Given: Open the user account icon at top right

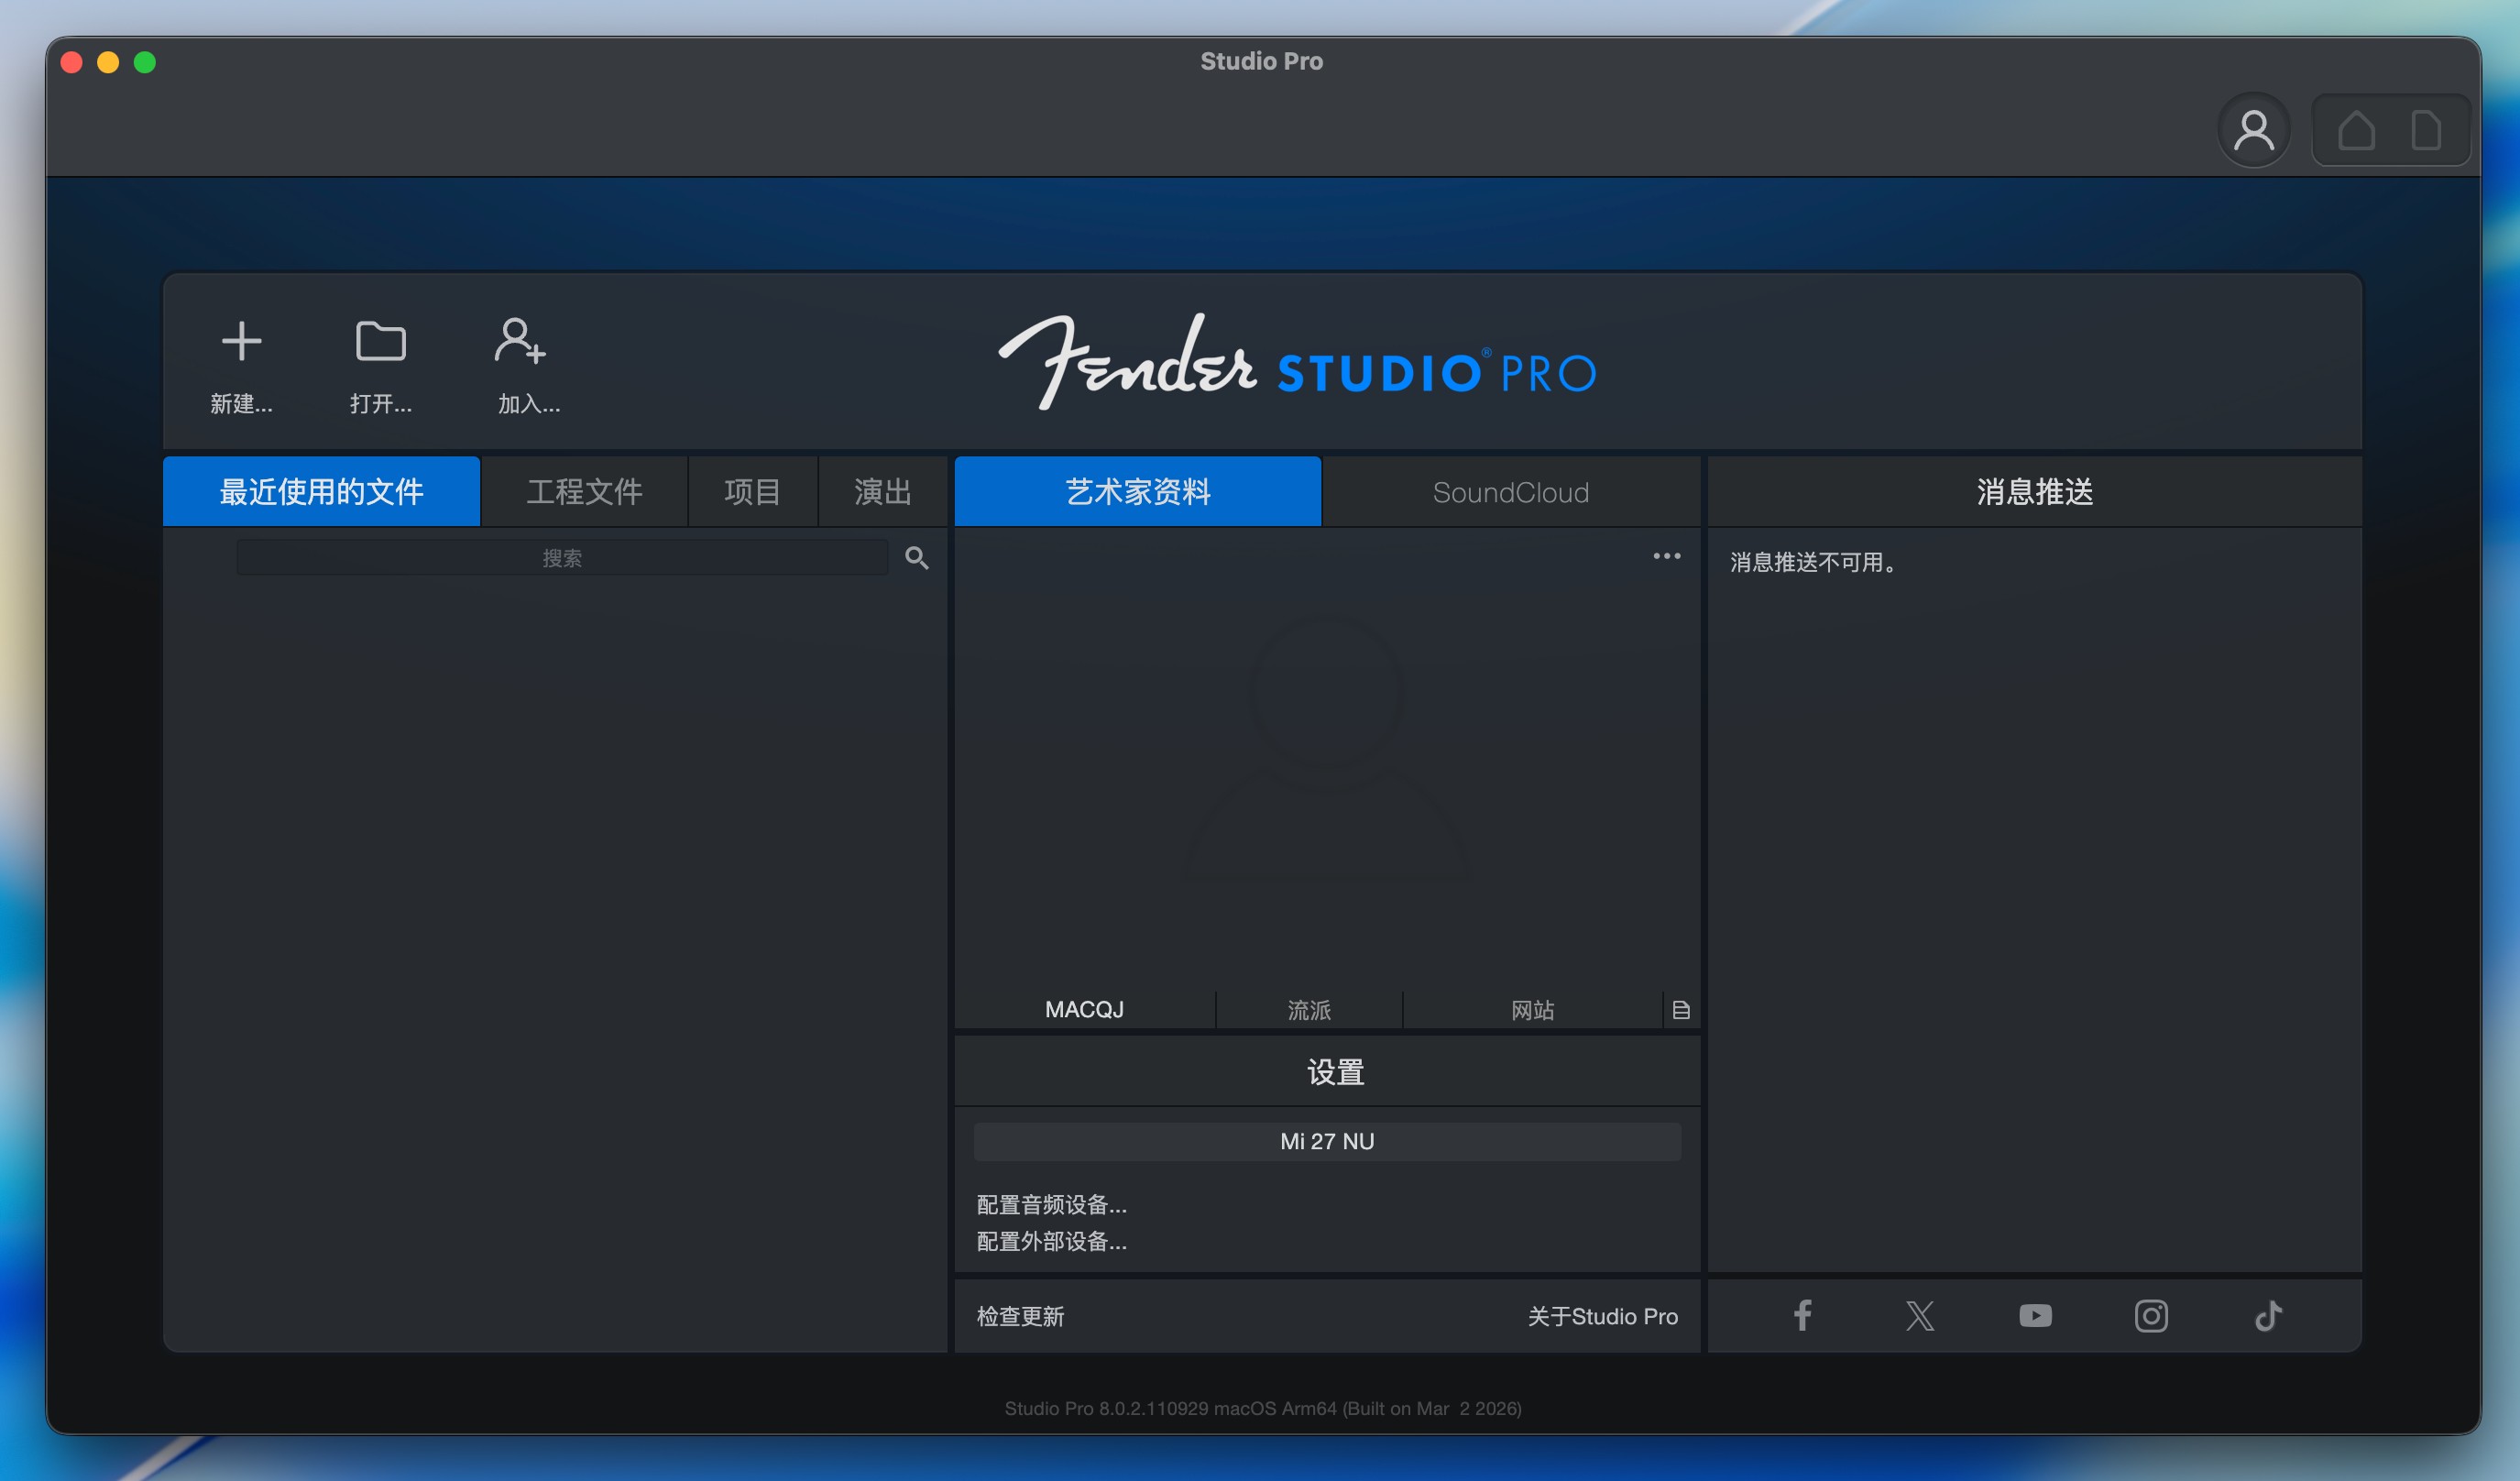Looking at the screenshot, I should click(2253, 131).
